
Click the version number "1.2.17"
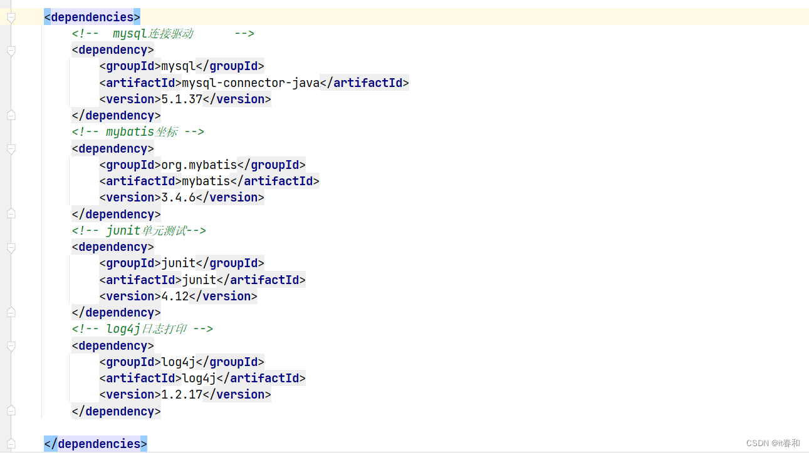tap(182, 395)
